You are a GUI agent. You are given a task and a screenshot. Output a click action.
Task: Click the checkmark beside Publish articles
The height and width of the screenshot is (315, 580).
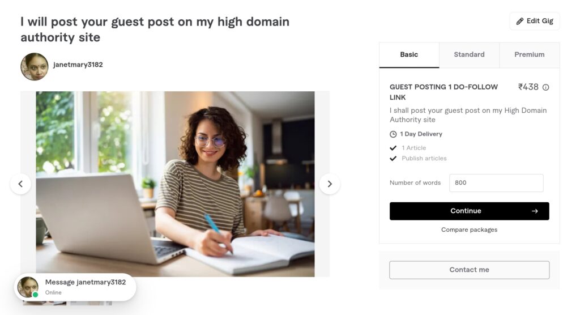[393, 159]
